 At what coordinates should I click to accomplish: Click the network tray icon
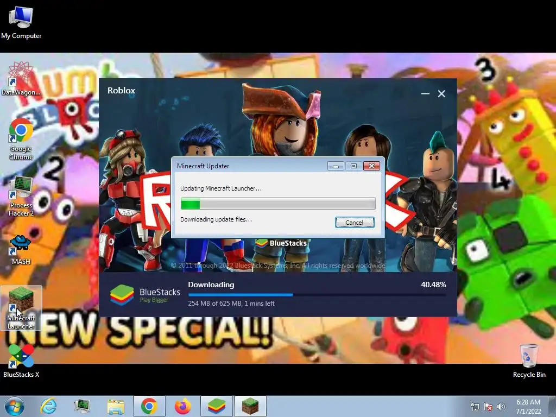(x=475, y=407)
